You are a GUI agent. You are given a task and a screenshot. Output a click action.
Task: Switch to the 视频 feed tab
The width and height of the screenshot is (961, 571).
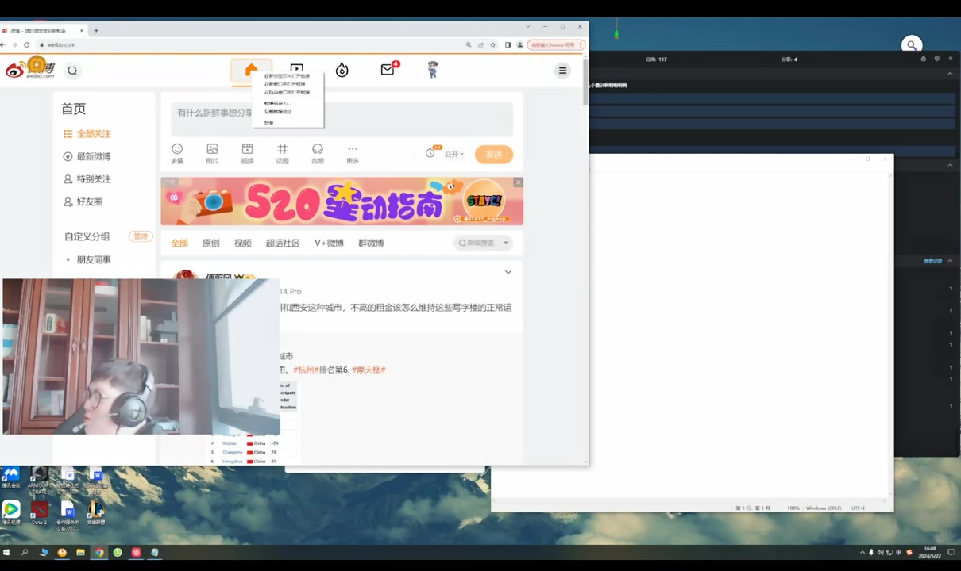(243, 243)
